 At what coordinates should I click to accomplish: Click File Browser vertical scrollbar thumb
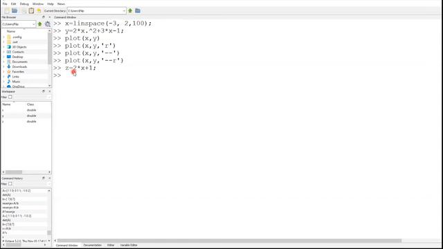click(50, 48)
